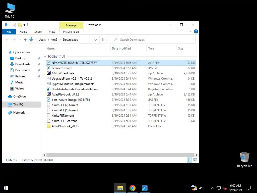The width and height of the screenshot is (257, 193).
Task: Click the Downloads breadcrumb segment
Action: click(x=70, y=40)
